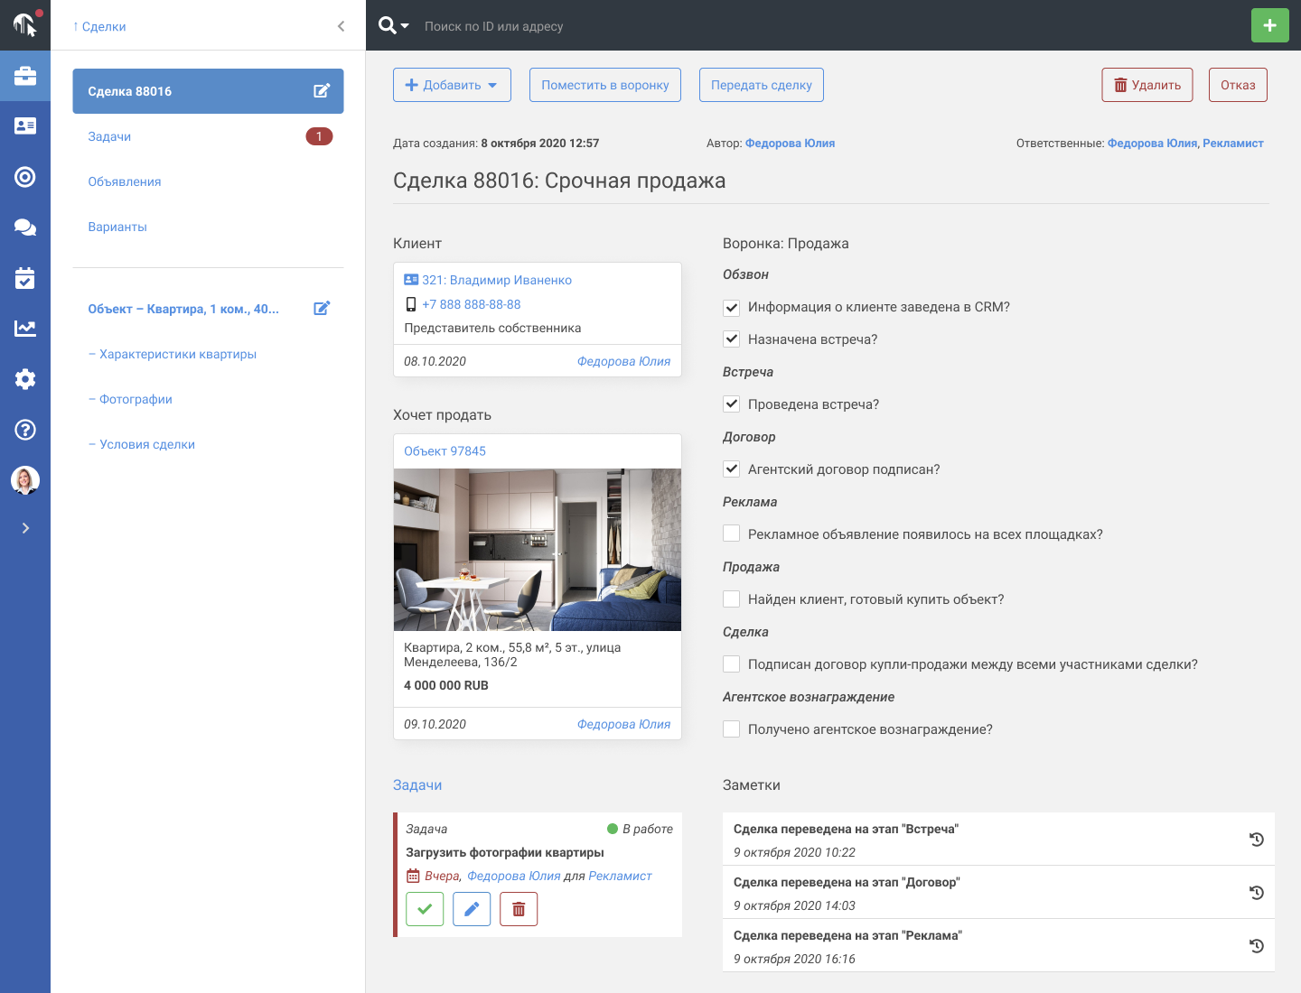
Task: Open the help question mark icon
Action: click(x=25, y=430)
